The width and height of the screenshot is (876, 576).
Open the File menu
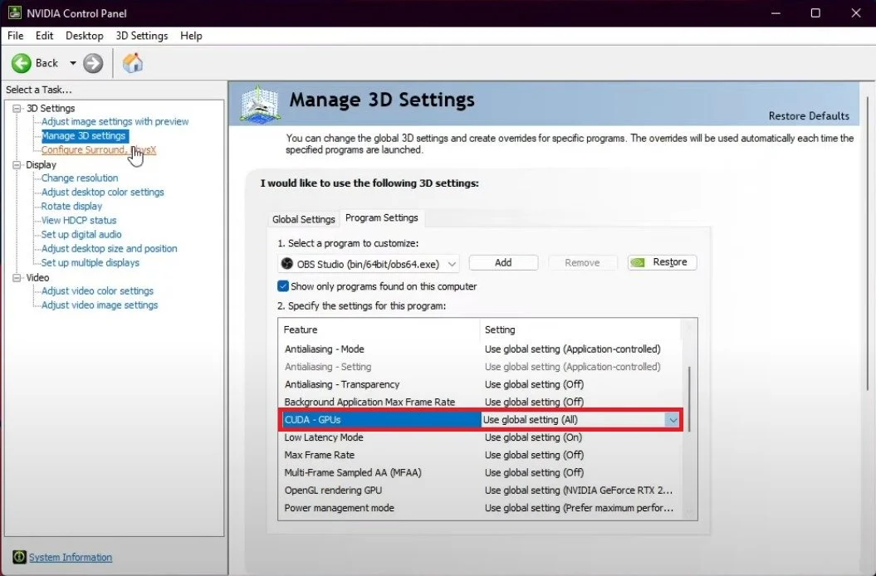15,36
